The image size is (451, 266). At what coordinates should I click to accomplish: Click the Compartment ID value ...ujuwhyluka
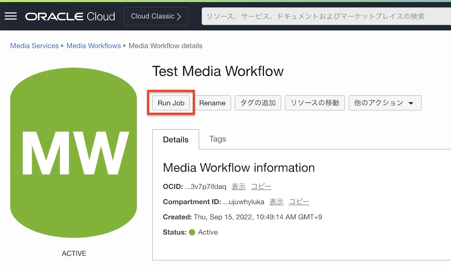coord(244,202)
